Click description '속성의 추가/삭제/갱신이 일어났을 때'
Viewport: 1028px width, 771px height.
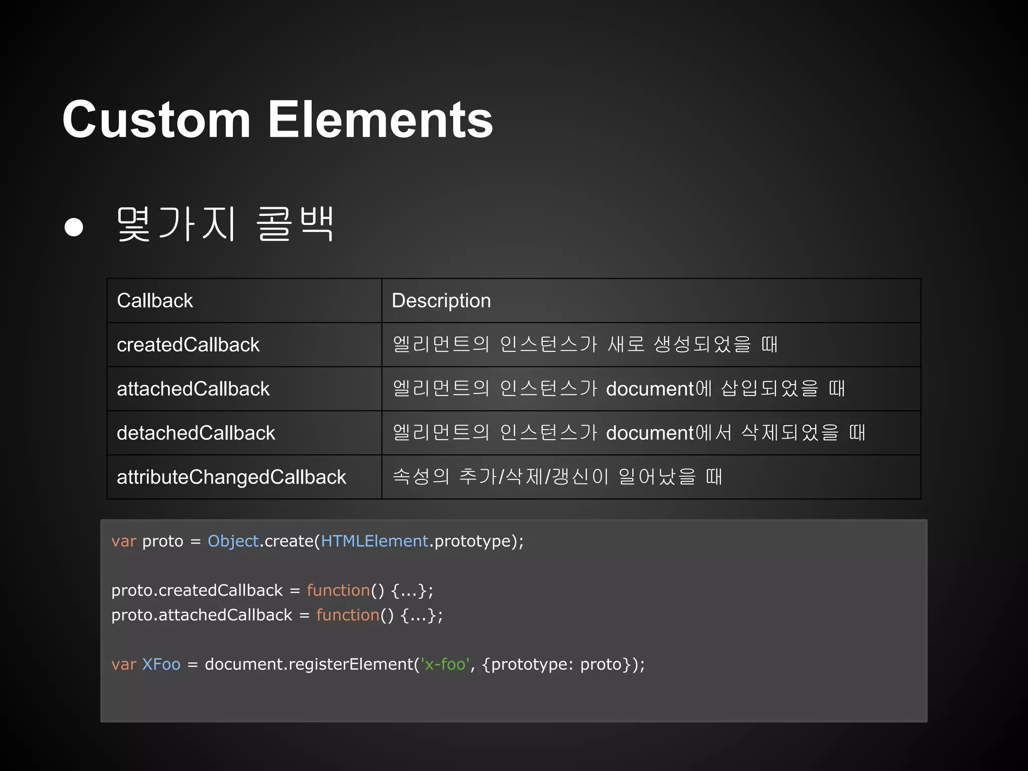(557, 476)
